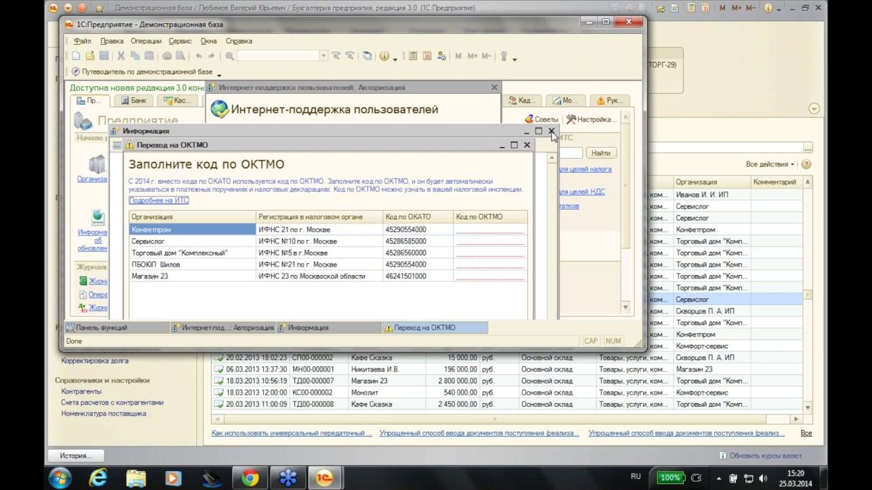Click the ellipsis button of the long field

point(808,148)
